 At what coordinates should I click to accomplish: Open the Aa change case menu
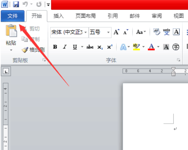(x=141, y=32)
